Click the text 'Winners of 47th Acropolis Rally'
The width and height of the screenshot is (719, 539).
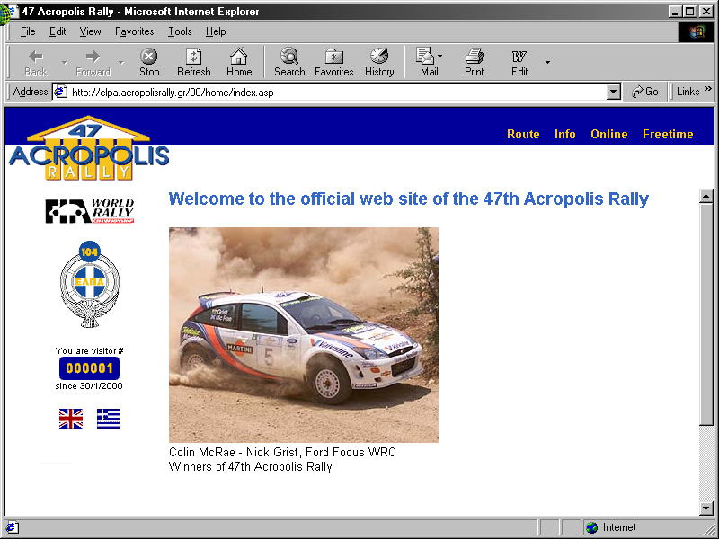pyautogui.click(x=251, y=466)
